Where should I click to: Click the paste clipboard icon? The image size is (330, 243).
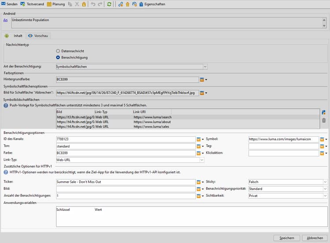point(84,4)
